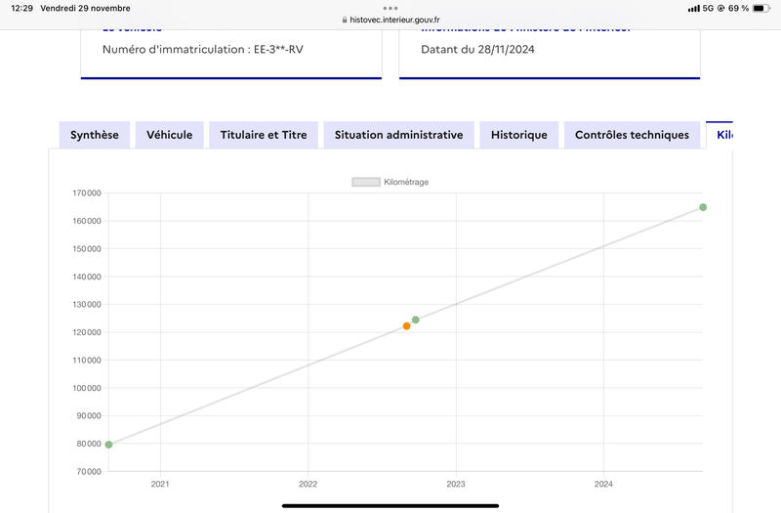
Task: Tap the lock icon in the address bar
Action: click(x=345, y=20)
